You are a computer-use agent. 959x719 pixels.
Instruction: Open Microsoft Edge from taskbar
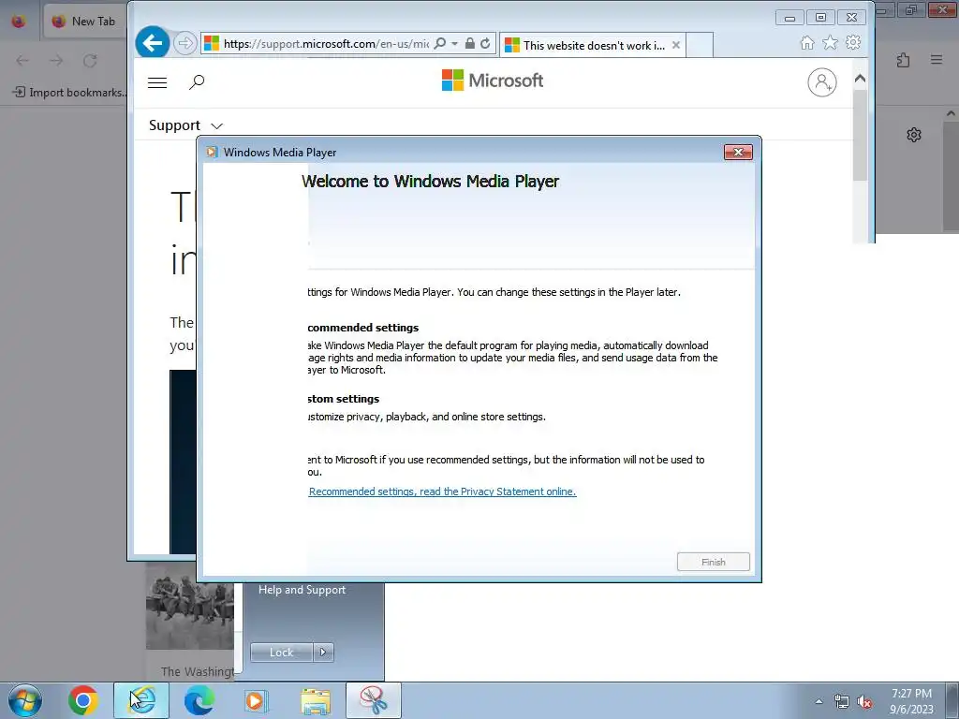199,700
